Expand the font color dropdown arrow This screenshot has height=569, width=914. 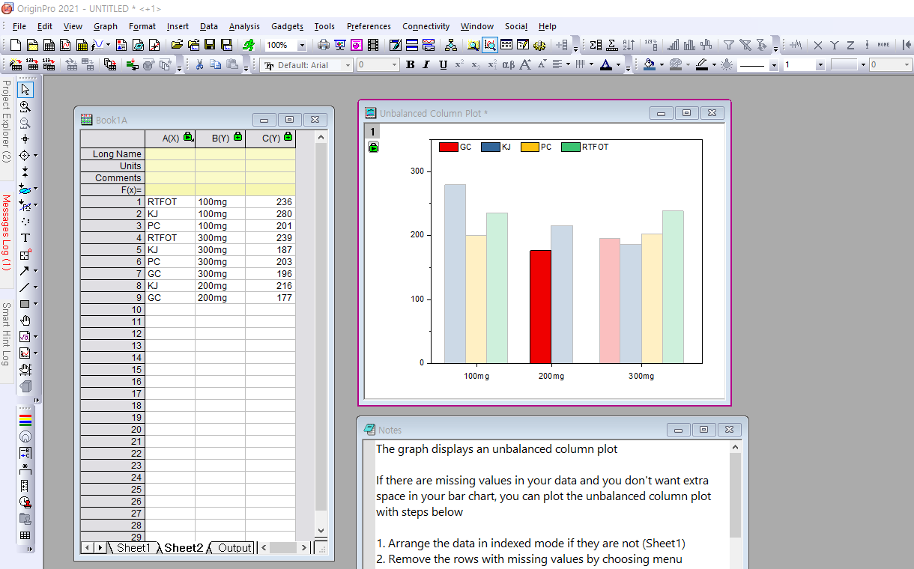pyautogui.click(x=618, y=65)
